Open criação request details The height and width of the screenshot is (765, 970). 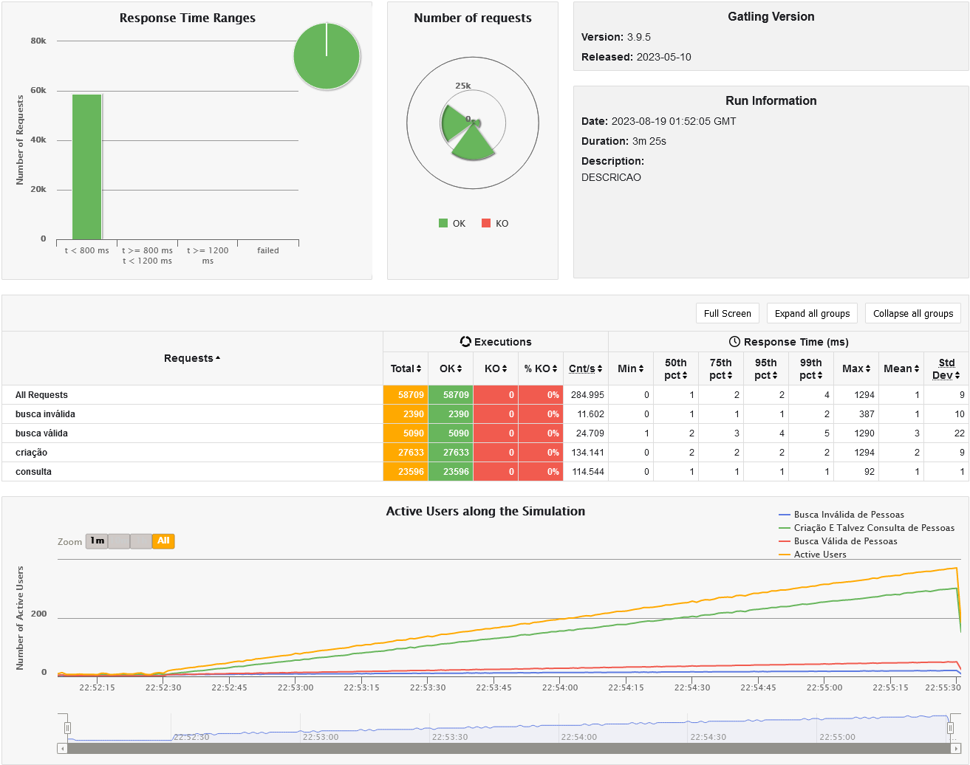(x=31, y=453)
